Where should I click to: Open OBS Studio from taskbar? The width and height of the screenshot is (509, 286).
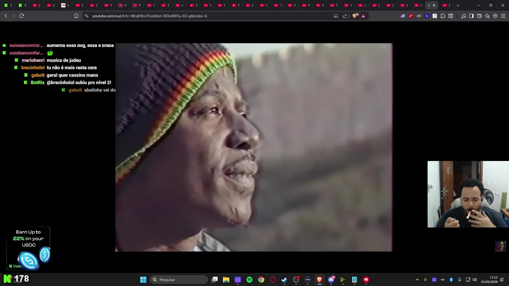click(296, 280)
